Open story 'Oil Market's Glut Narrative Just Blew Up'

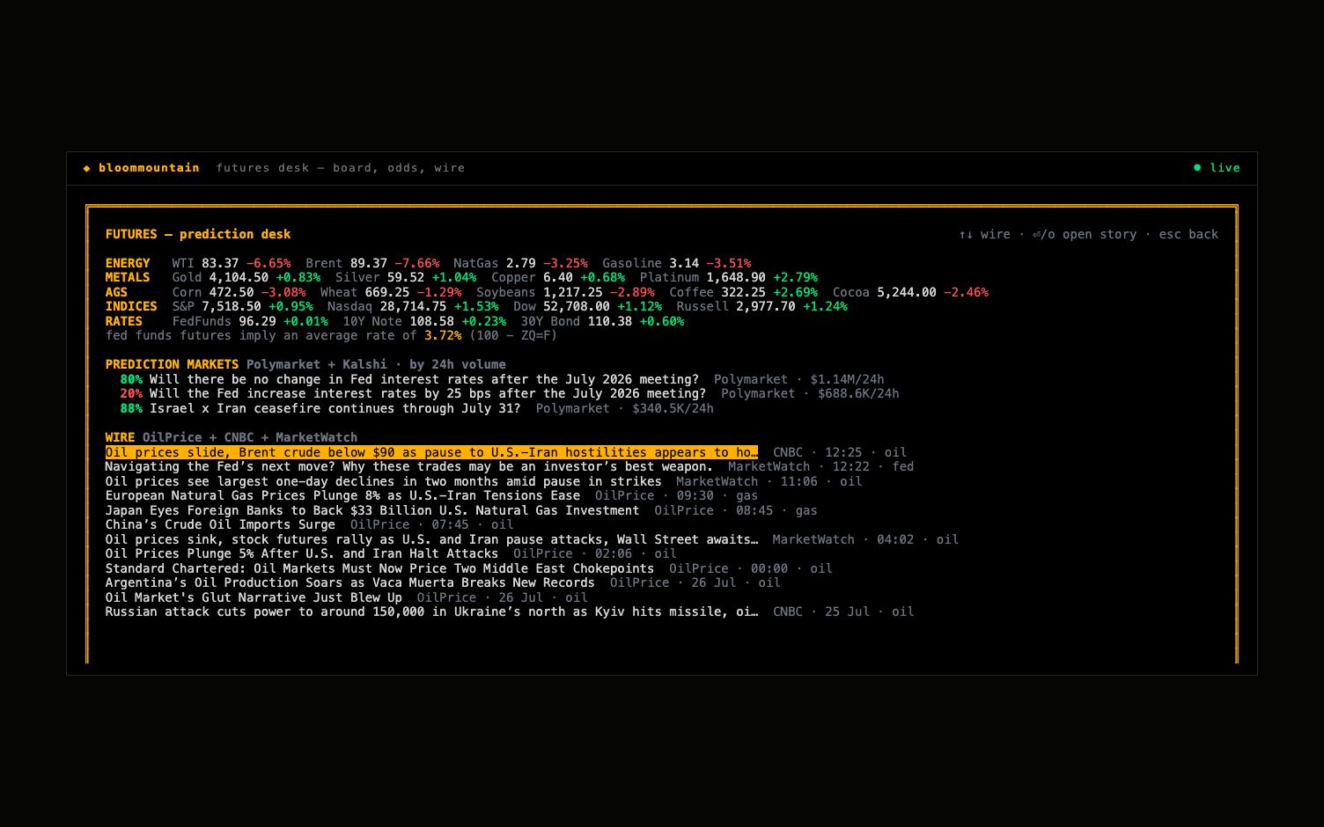(x=254, y=597)
